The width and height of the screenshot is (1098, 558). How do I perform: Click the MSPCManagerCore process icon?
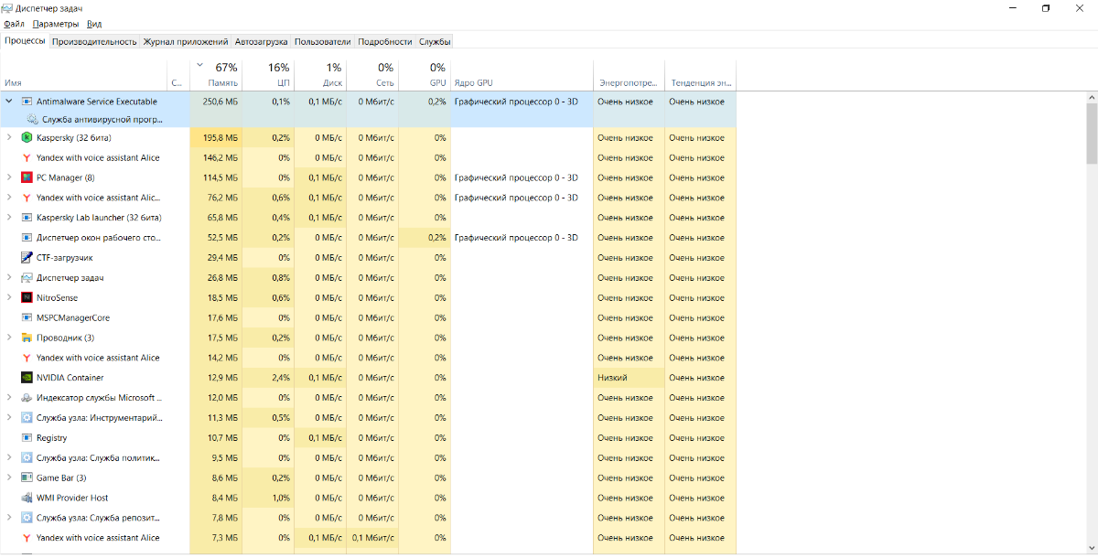(x=27, y=318)
